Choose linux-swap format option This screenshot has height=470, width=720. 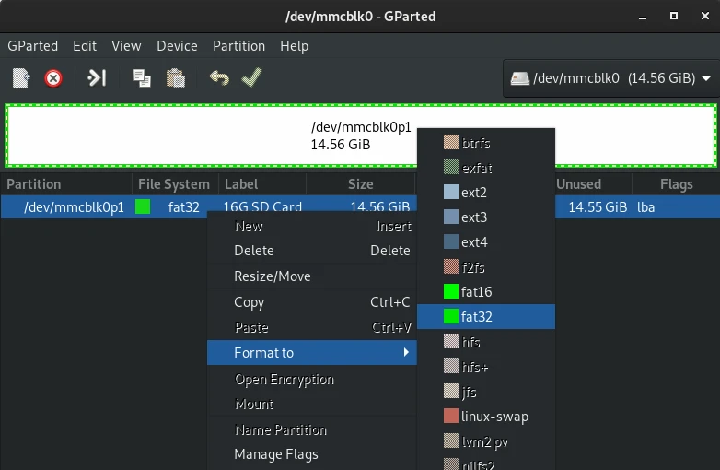tap(486, 417)
